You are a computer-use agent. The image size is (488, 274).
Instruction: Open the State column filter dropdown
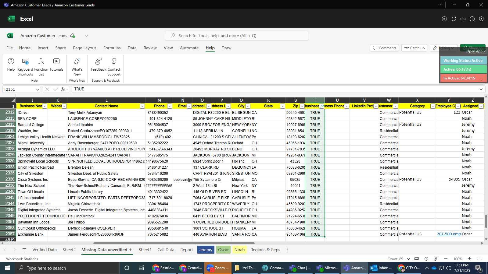(x=282, y=106)
